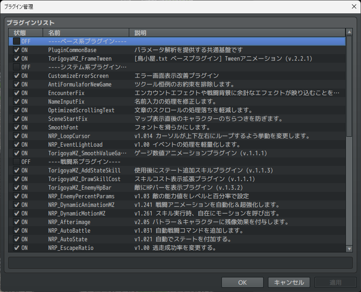Toggle the NRP_LoopCursor checkbox
Image resolution: width=361 pixels, height=292 pixels.
click(x=16, y=136)
